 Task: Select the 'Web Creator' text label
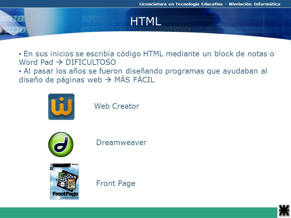pyautogui.click(x=116, y=106)
